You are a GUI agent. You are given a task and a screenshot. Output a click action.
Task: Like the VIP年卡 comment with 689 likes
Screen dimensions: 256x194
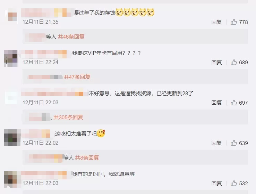[x=239, y=62]
